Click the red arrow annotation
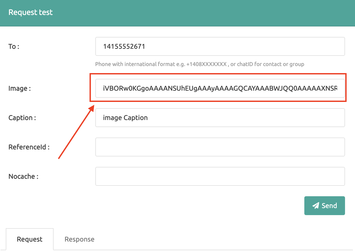 pos(76,132)
